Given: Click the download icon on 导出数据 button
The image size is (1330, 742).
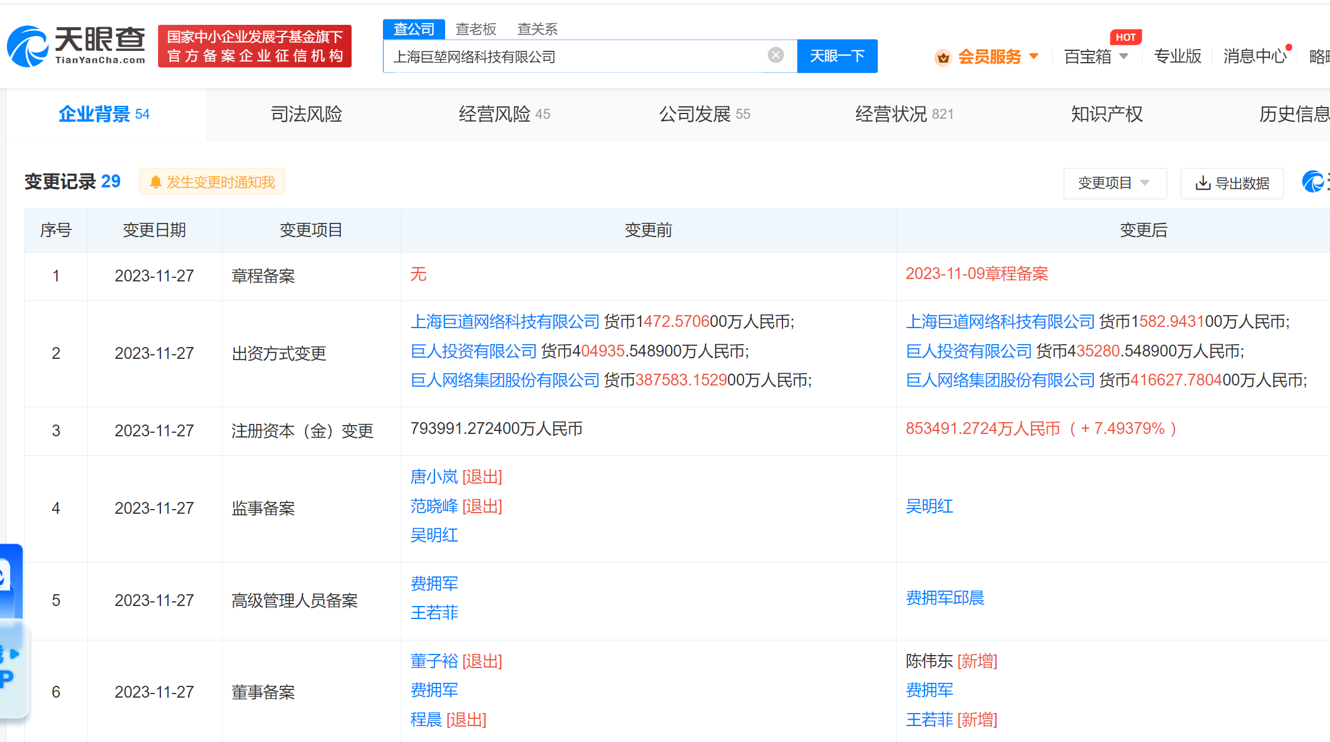Looking at the screenshot, I should click(1203, 183).
